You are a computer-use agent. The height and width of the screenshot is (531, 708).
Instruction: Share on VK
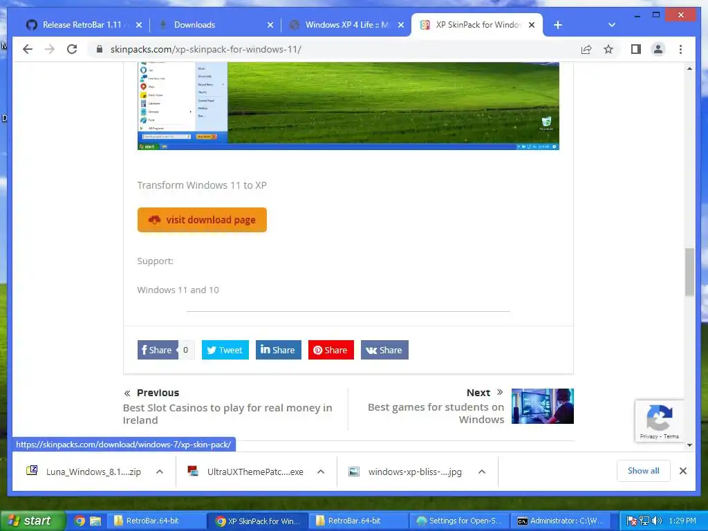[x=384, y=350]
